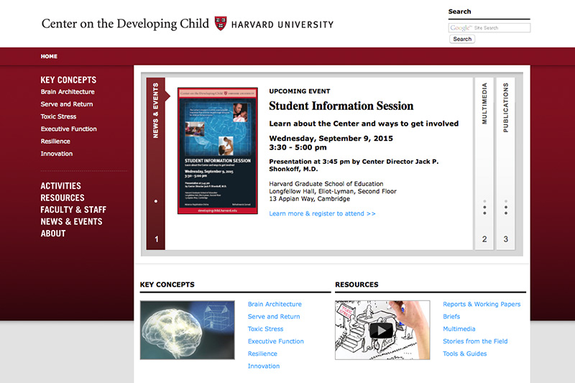Click the Student Information Session poster
The image size is (575, 383).
(218, 151)
